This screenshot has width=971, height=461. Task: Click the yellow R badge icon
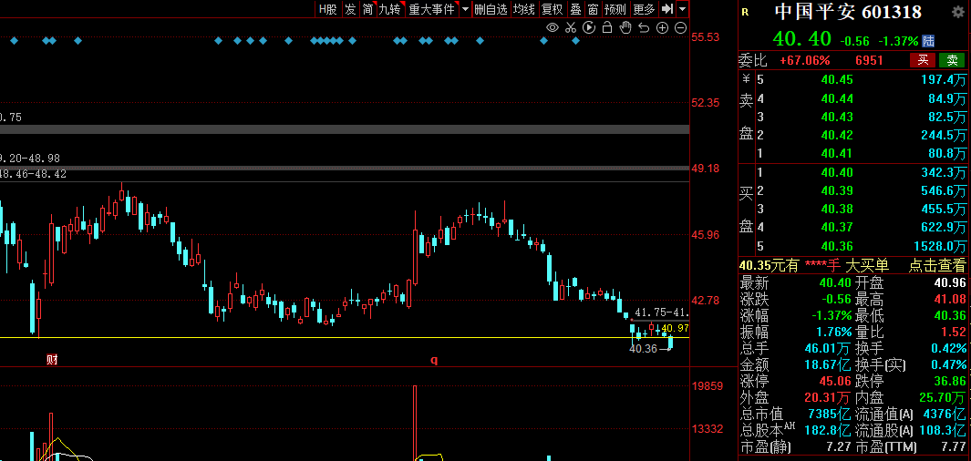745,12
